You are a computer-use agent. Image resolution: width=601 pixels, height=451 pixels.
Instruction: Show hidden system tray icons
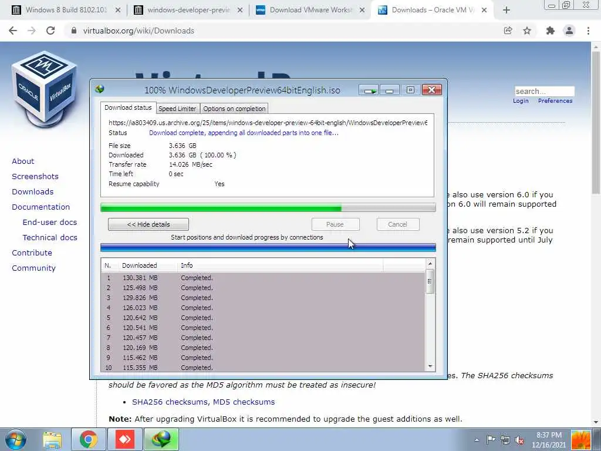pos(477,440)
